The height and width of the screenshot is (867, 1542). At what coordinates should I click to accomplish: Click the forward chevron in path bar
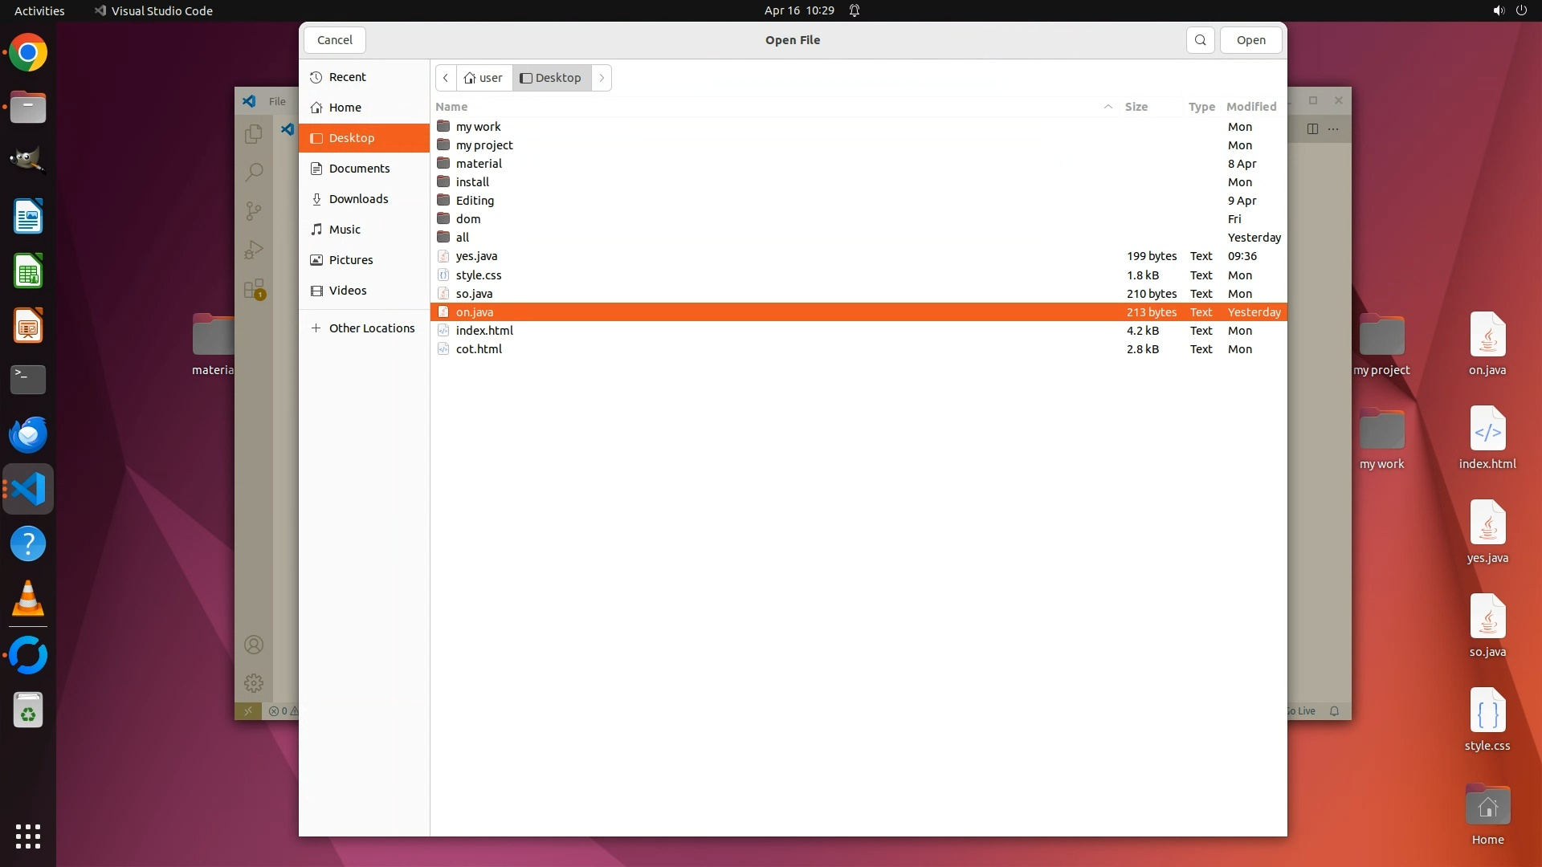click(602, 78)
